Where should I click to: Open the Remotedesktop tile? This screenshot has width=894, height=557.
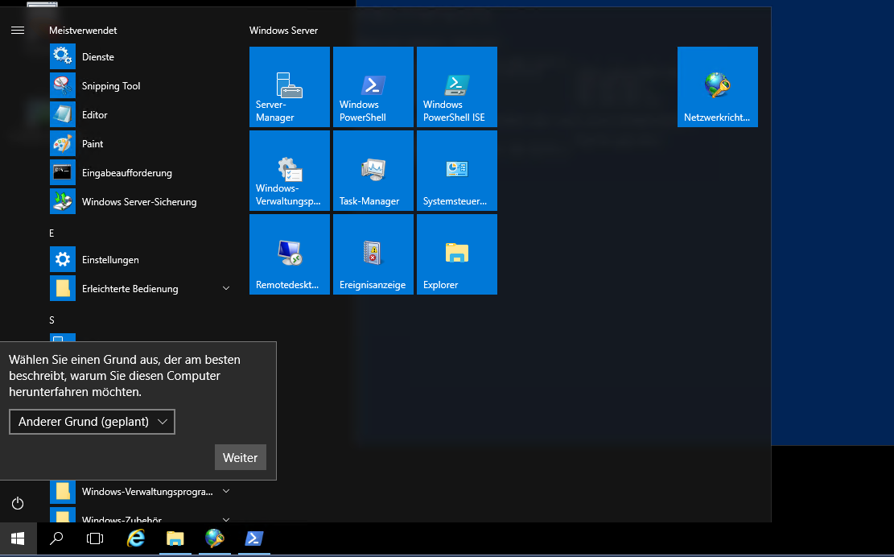[x=290, y=254]
